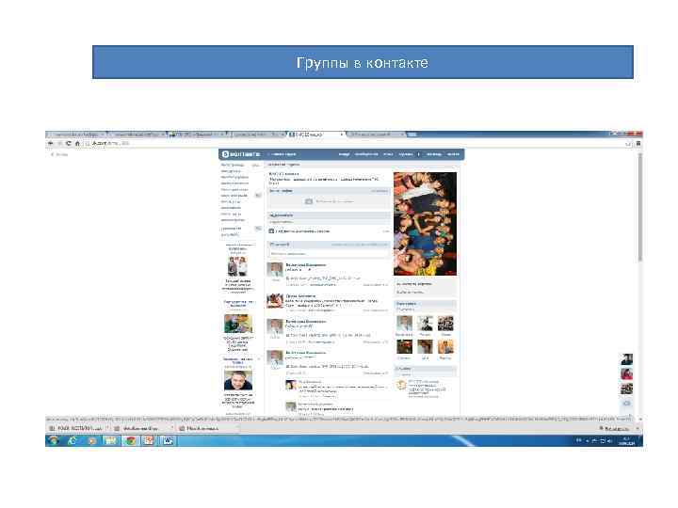The image size is (678, 508).
Task: Open the document icon under the documents block
Action: click(x=271, y=231)
